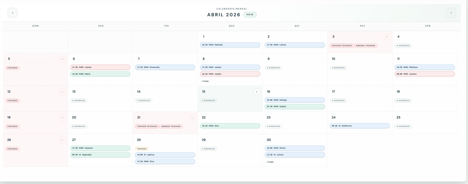Image resolution: width=468 pixels, height=184 pixels.
Task: Click '2 HORÁRIOS' badge on day 17
Action: pos(338,101)
